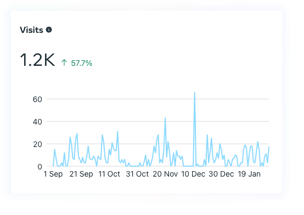304x215 pixels.
Task: Click the info icon next to Visits
Action: pos(49,30)
